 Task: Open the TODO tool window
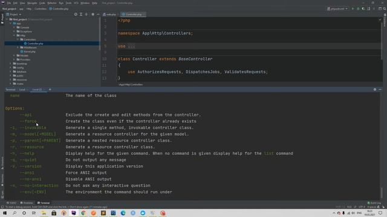click(x=11, y=203)
